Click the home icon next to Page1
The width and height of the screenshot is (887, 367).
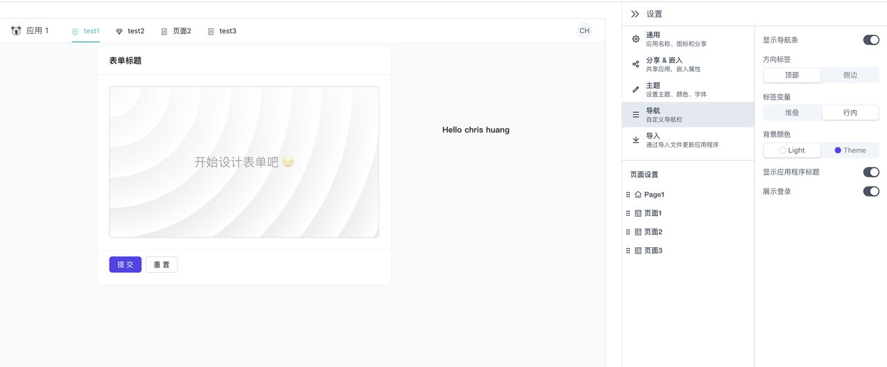pos(638,195)
